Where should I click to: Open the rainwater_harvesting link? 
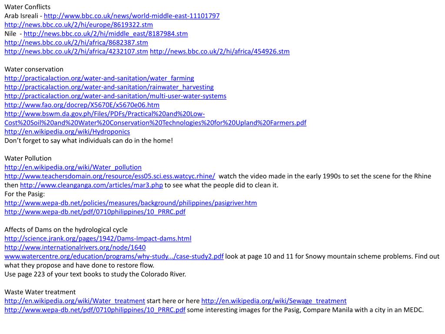pos(109,87)
